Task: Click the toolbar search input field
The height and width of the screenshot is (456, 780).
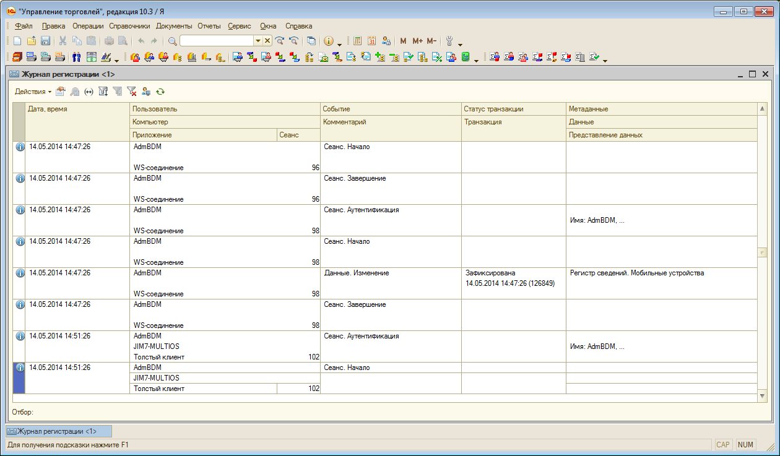Action: (217, 41)
